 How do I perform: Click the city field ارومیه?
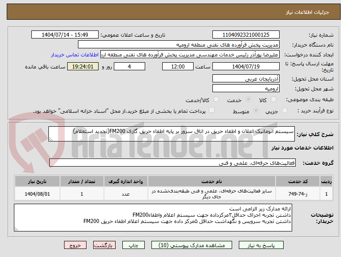[246, 88]
